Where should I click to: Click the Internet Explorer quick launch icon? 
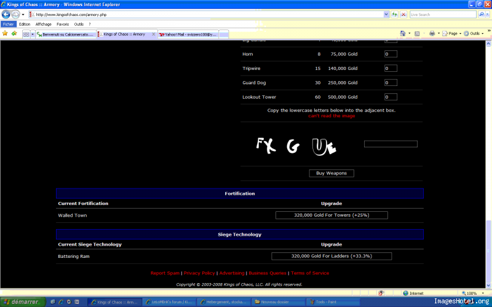(x=61, y=302)
